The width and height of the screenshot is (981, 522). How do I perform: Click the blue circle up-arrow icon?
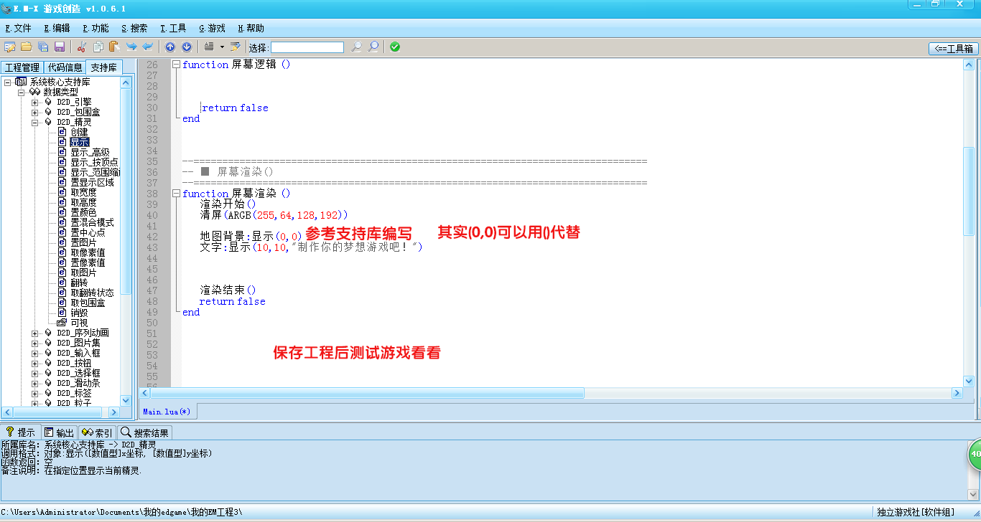170,47
